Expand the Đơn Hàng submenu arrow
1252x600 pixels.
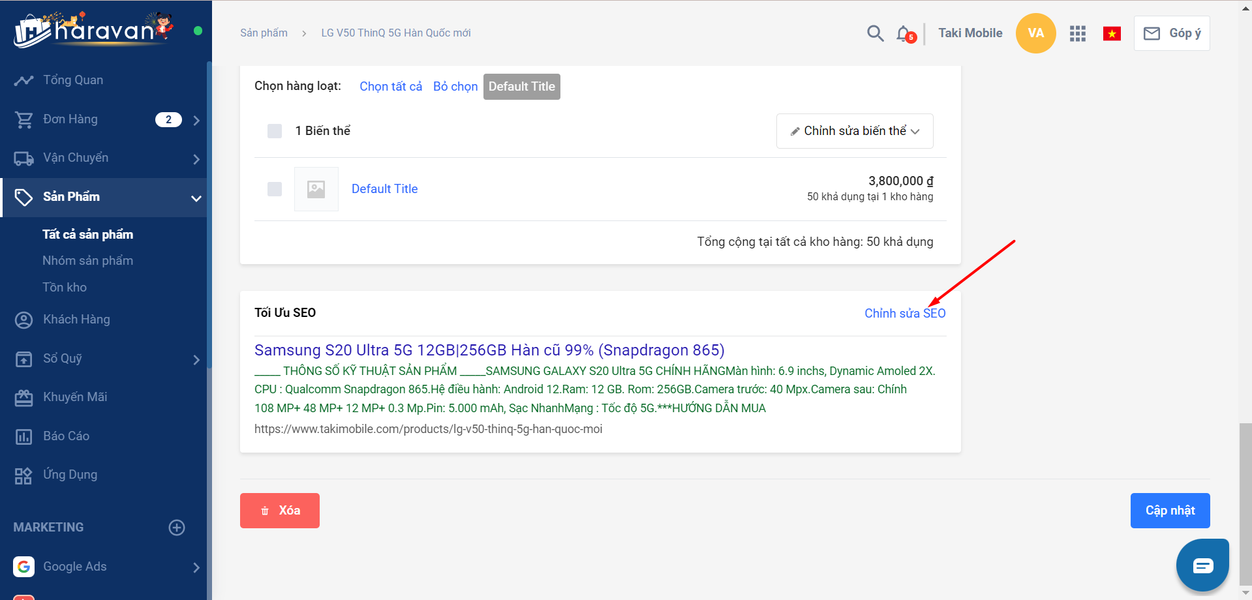click(x=196, y=121)
